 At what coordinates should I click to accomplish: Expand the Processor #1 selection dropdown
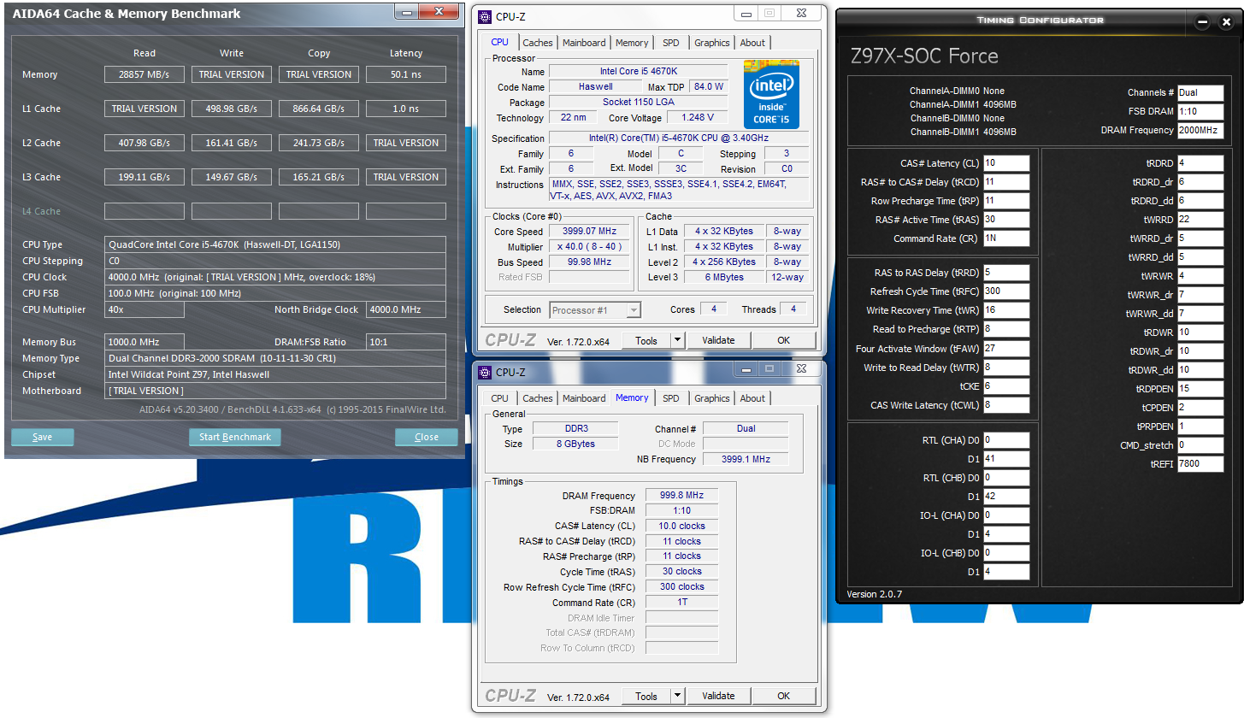coord(633,310)
